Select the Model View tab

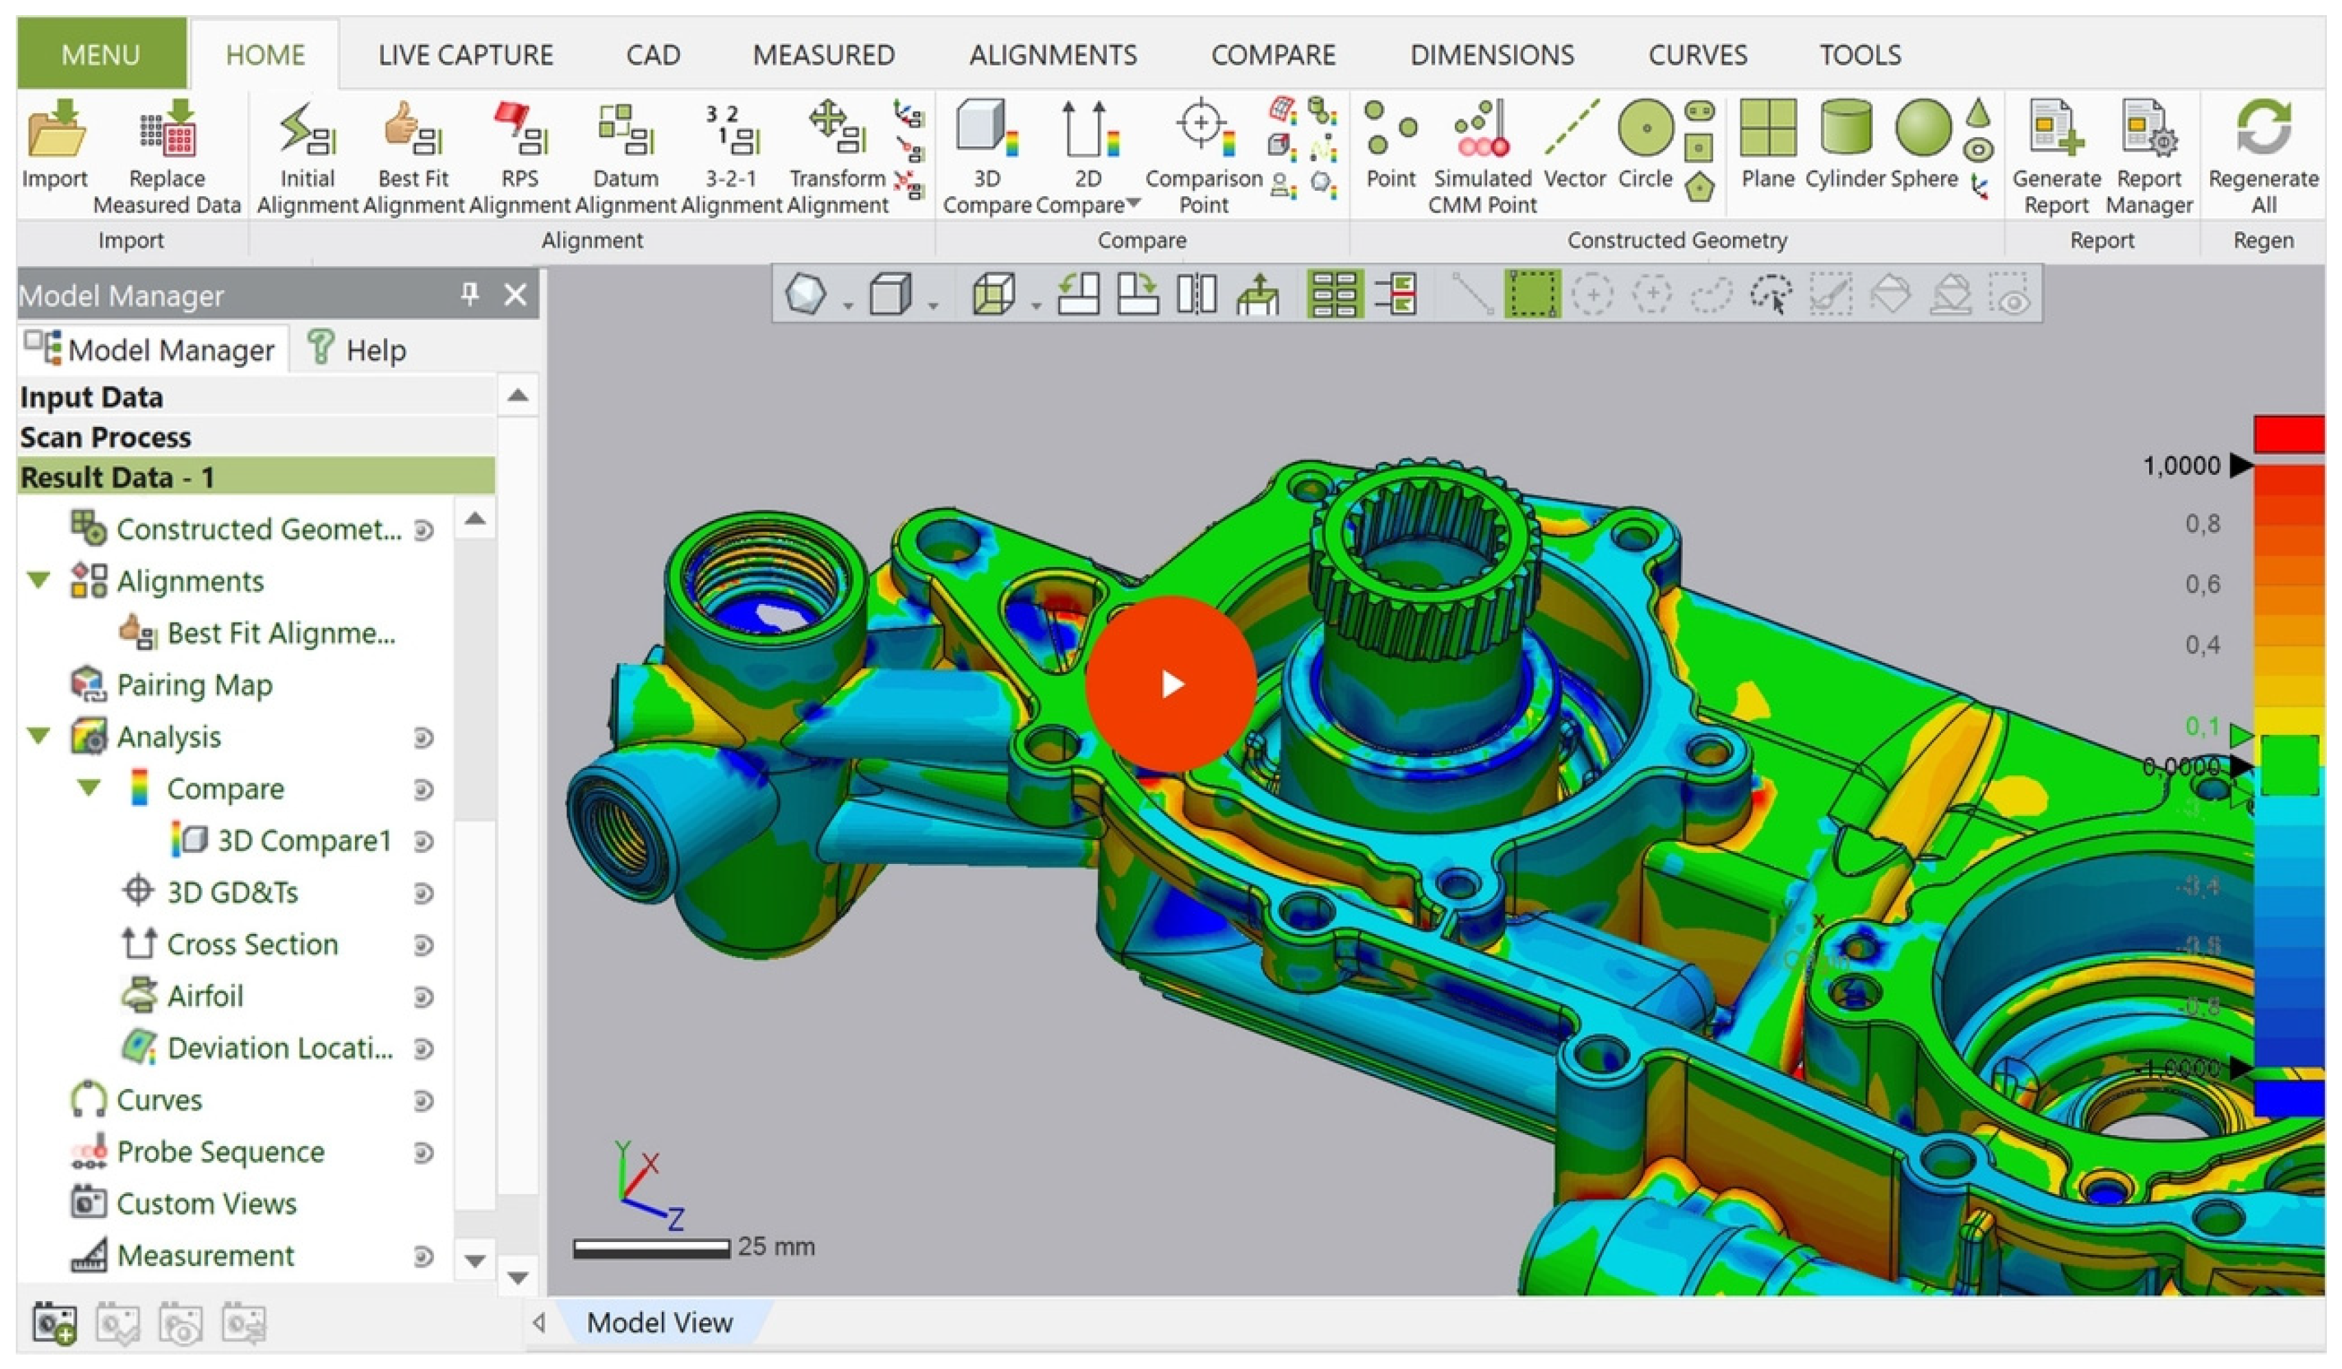pyautogui.click(x=659, y=1322)
